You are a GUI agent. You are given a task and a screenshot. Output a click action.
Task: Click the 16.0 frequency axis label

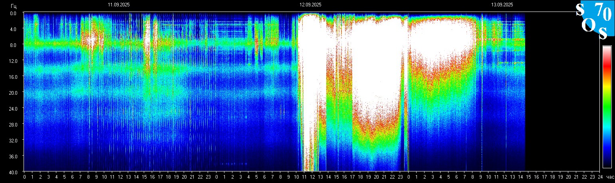[12, 76]
